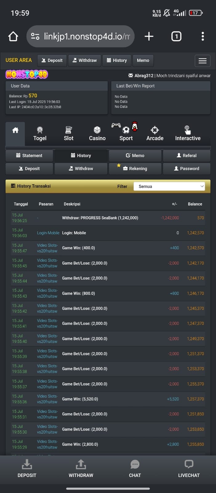
Task: Open the Casino dice category
Action: 97,134
